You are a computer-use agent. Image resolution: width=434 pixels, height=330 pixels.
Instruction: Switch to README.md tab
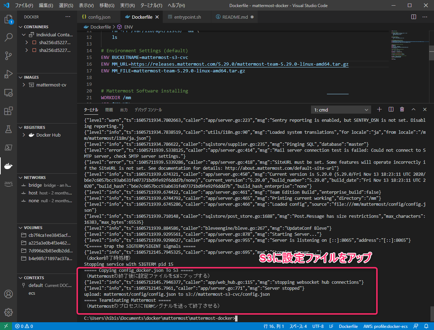tap(235, 17)
